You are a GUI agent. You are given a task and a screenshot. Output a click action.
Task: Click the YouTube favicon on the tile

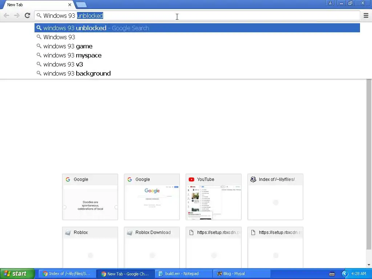pyautogui.click(x=191, y=179)
